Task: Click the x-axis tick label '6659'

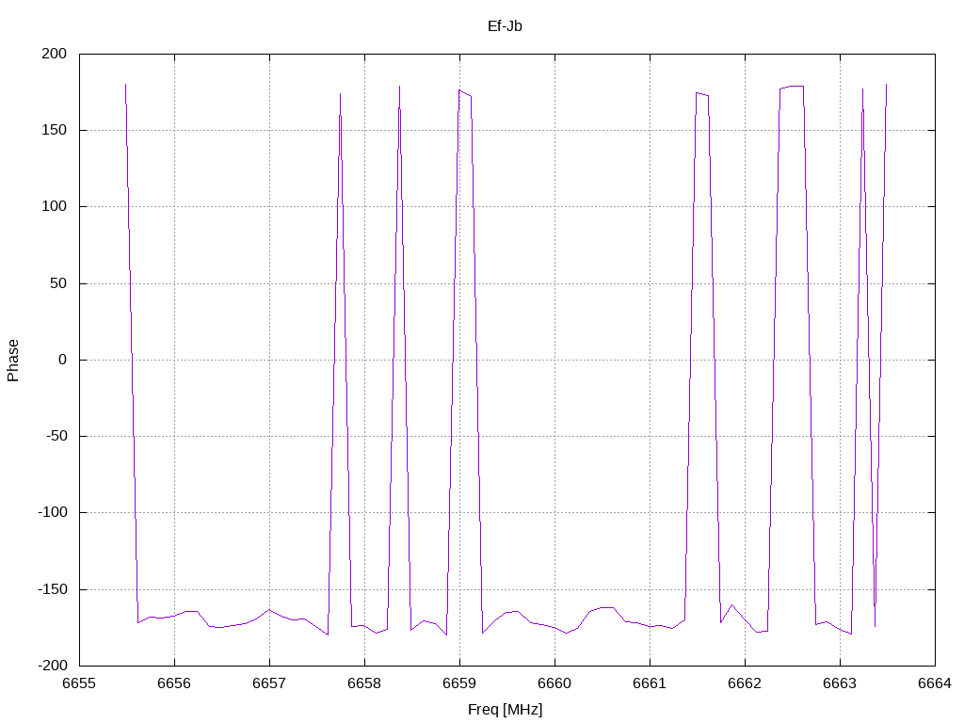Action: [459, 683]
